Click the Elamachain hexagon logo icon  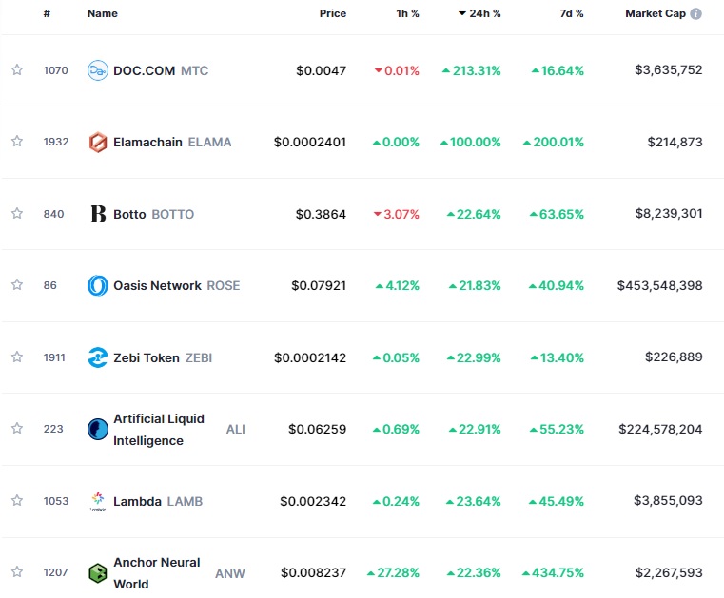tap(98, 143)
